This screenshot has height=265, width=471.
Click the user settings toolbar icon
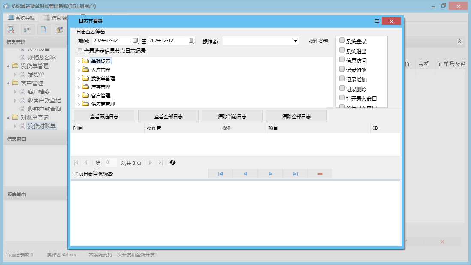(x=60, y=30)
